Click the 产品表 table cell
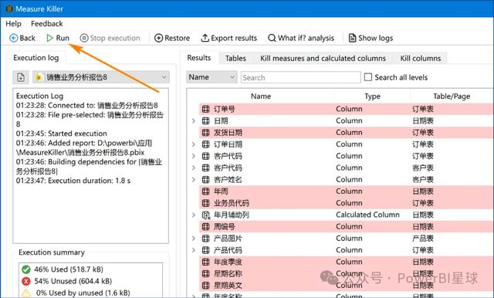Image resolution: width=494 pixels, height=298 pixels. pos(423,239)
